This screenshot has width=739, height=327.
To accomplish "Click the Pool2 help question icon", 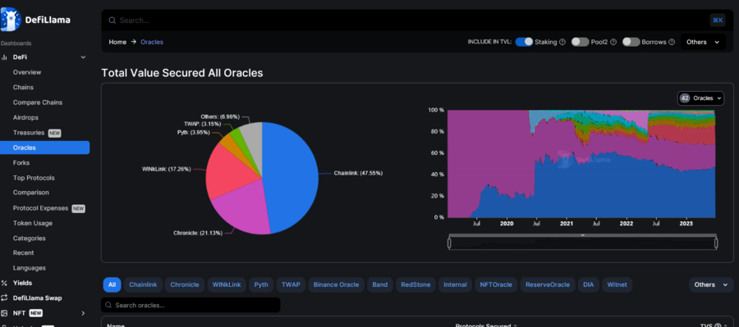I will tap(613, 42).
